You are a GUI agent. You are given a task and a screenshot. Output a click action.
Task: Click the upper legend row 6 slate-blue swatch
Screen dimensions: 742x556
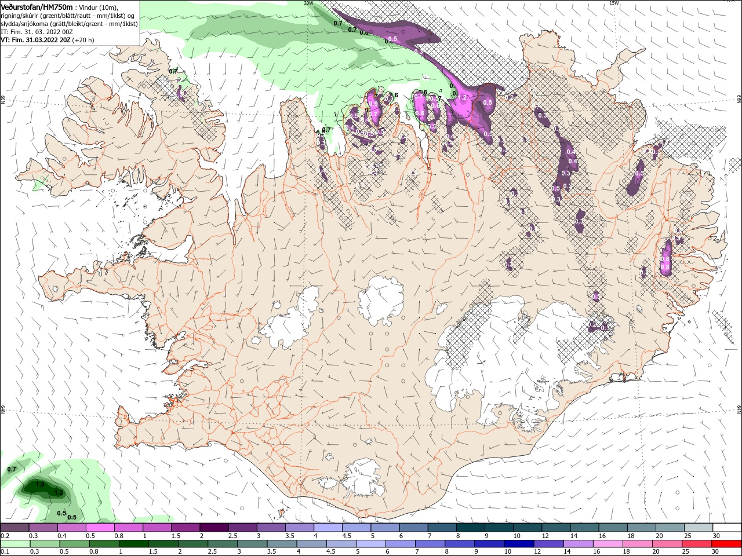[x=413, y=527]
